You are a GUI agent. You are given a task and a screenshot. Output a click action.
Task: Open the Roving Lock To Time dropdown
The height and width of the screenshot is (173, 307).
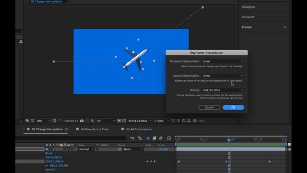pos(223,90)
